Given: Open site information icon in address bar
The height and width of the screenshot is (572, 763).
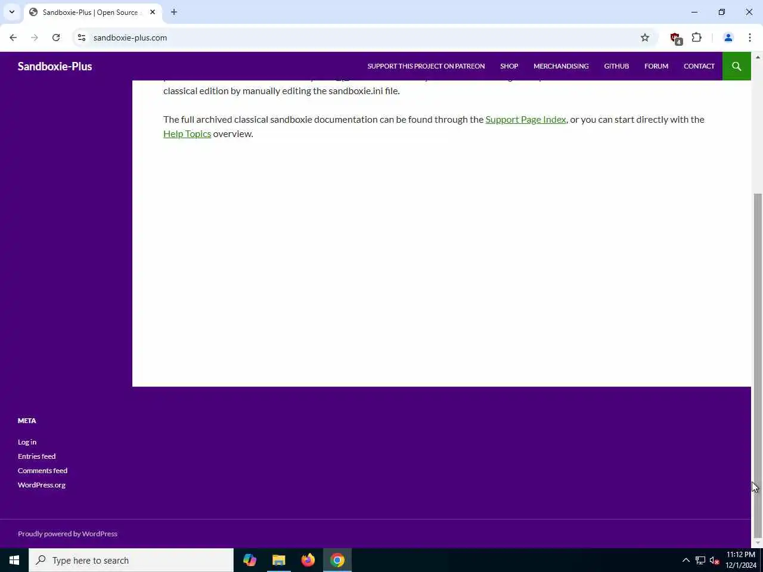Looking at the screenshot, I should tap(82, 38).
